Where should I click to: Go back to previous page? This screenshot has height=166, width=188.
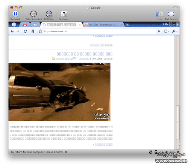12,31
